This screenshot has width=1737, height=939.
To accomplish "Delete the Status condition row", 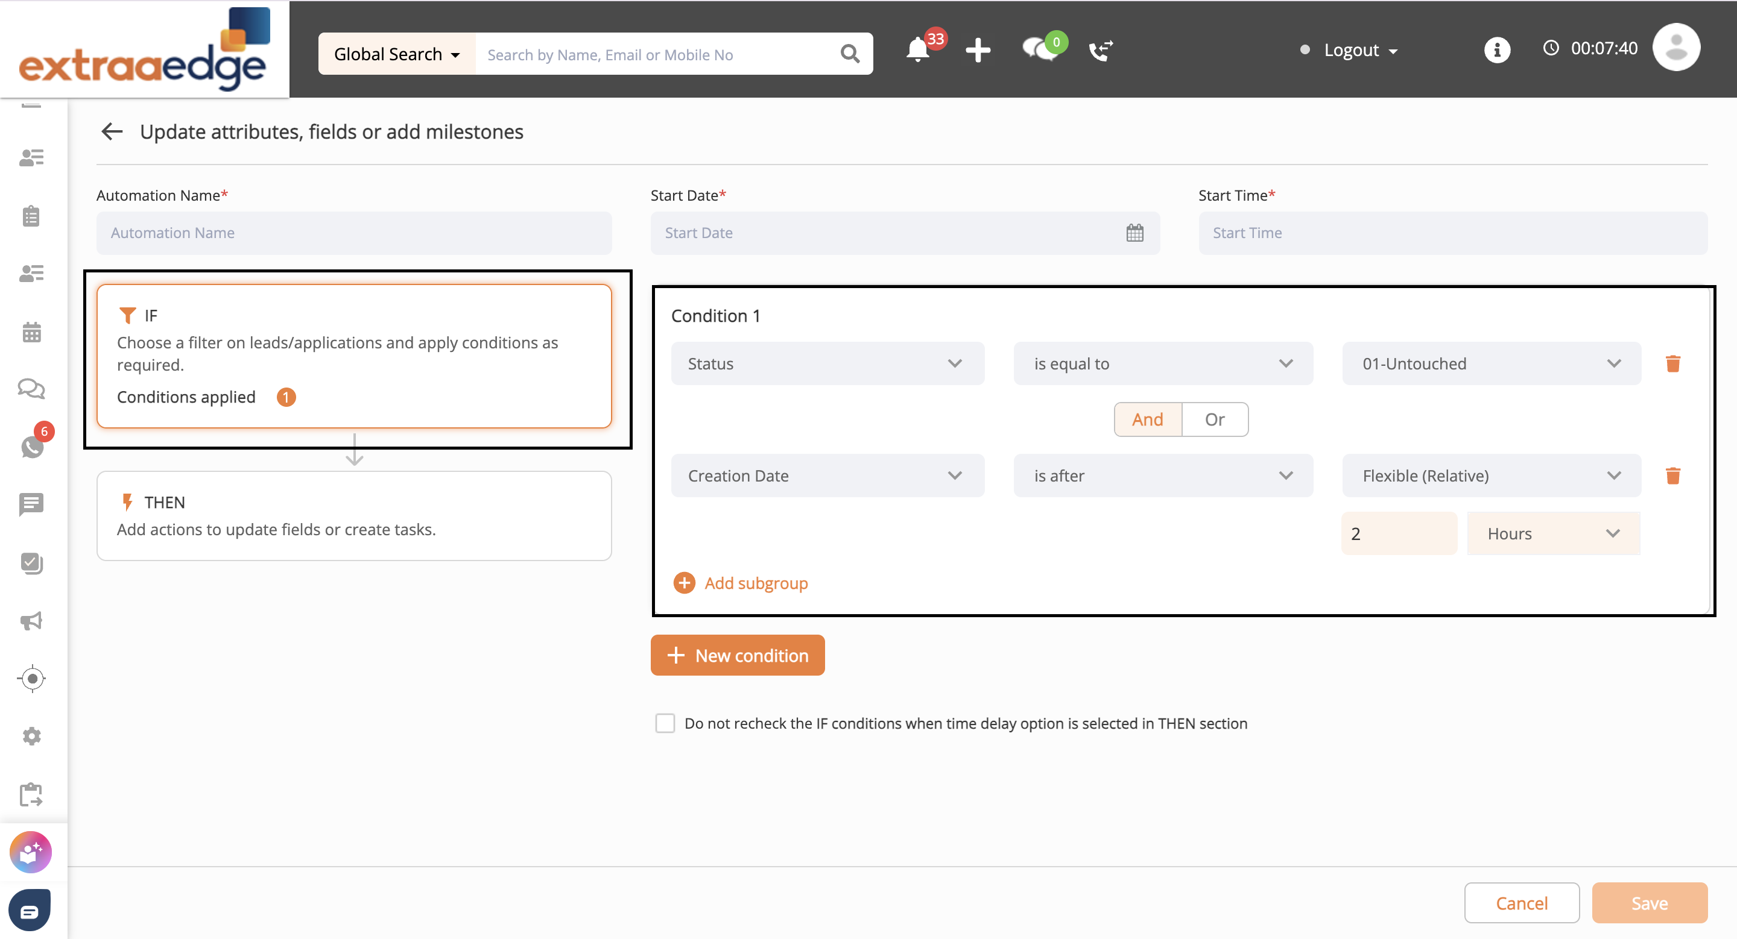I will click(x=1672, y=364).
